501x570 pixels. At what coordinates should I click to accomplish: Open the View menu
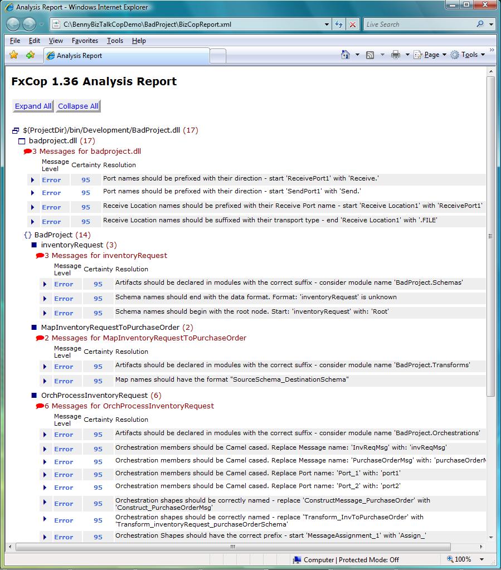click(x=56, y=41)
